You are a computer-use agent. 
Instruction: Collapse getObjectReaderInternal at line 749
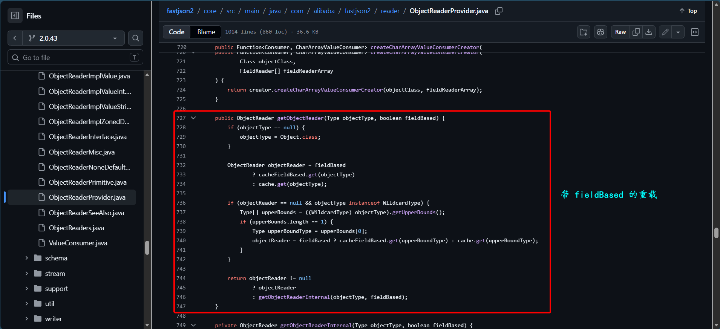[x=193, y=325]
